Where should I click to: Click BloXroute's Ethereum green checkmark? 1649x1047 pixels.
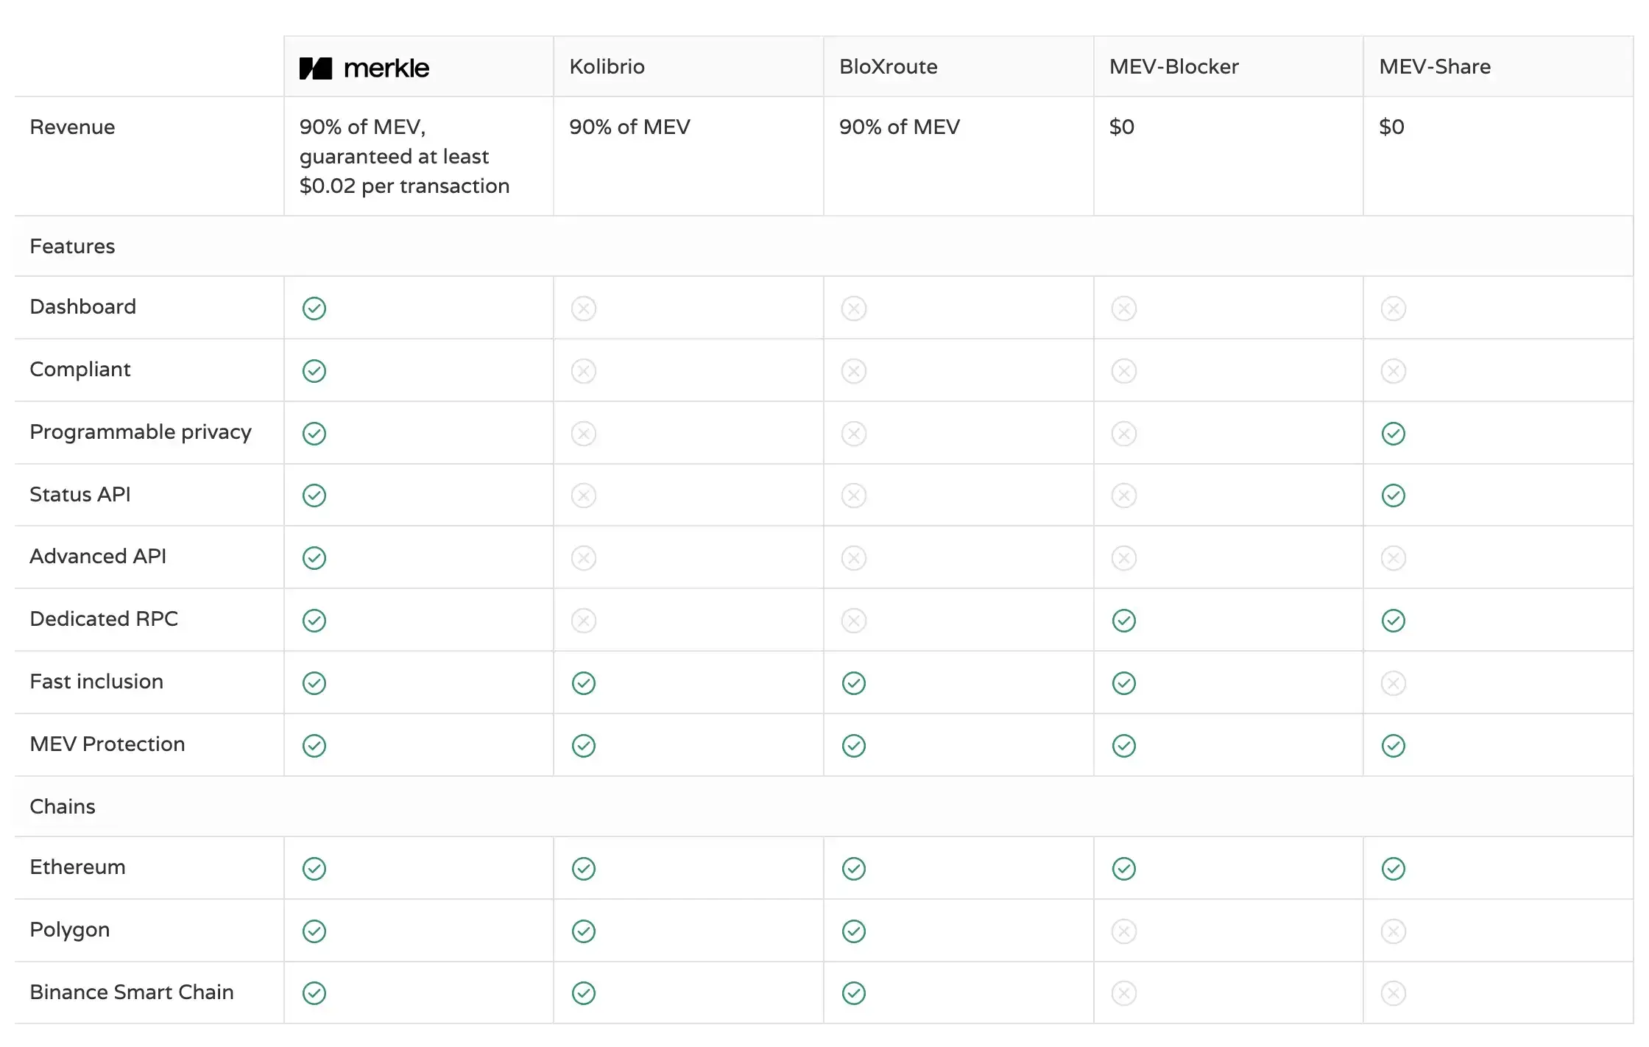point(854,869)
